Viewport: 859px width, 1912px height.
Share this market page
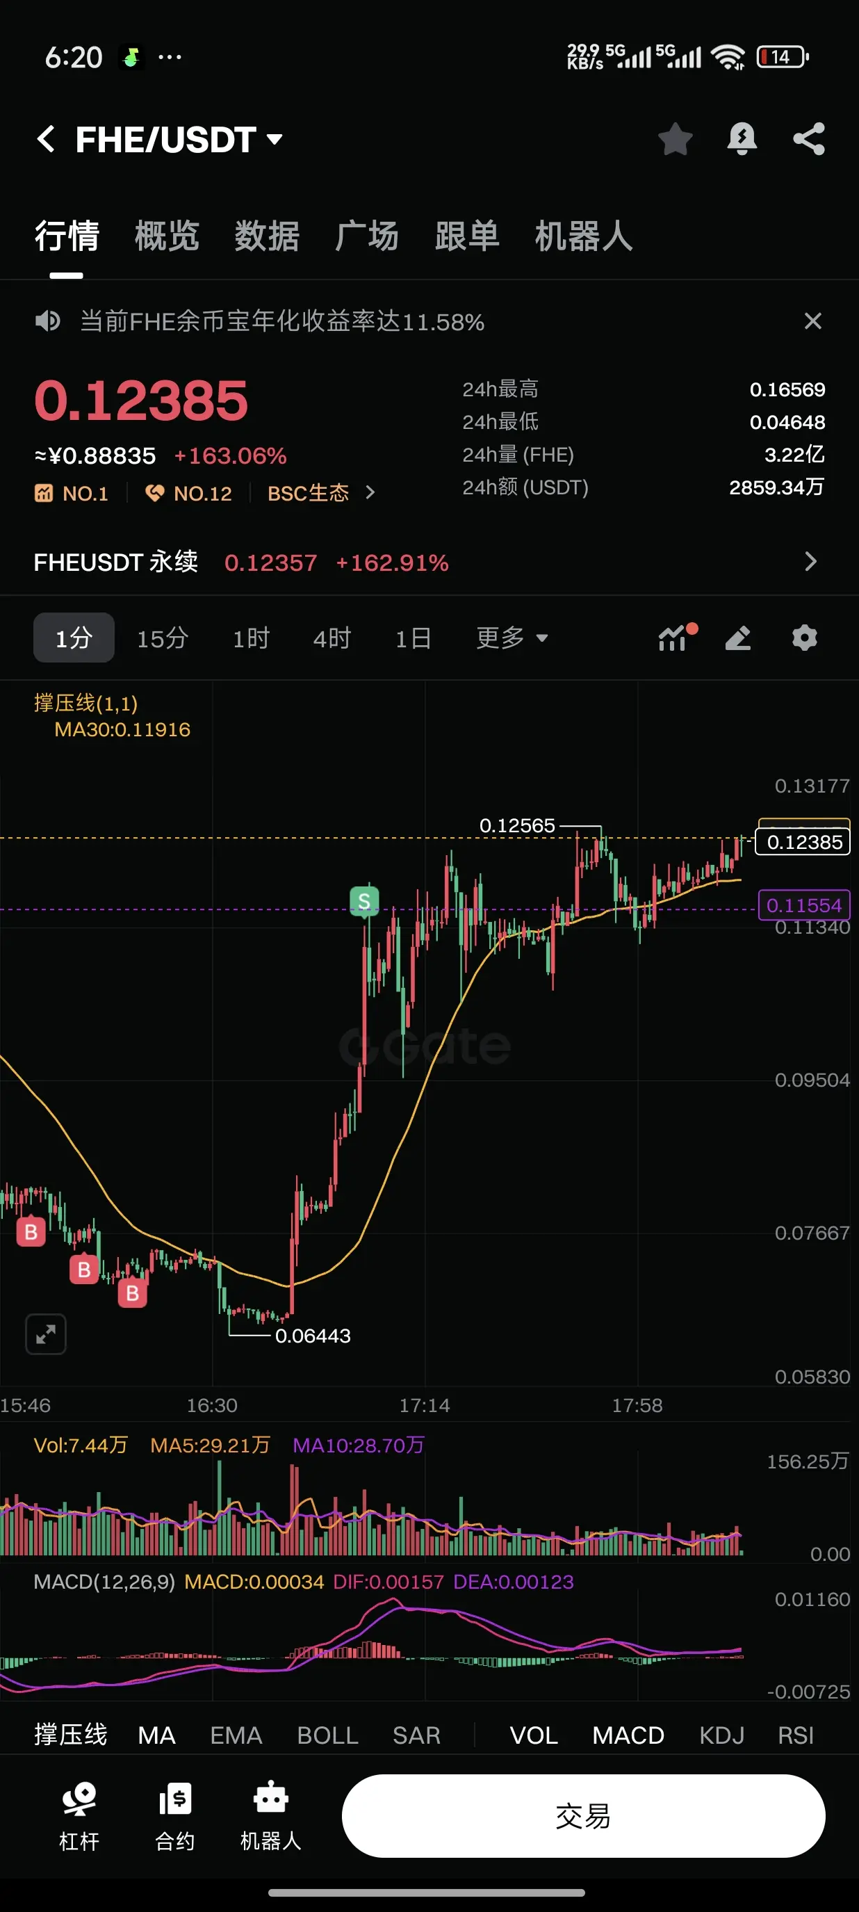[x=808, y=139]
